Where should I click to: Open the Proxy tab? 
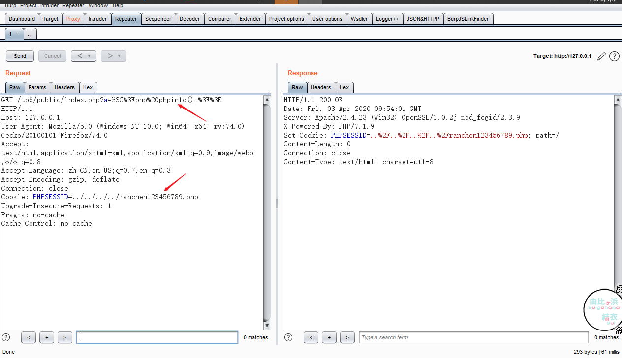coord(73,19)
